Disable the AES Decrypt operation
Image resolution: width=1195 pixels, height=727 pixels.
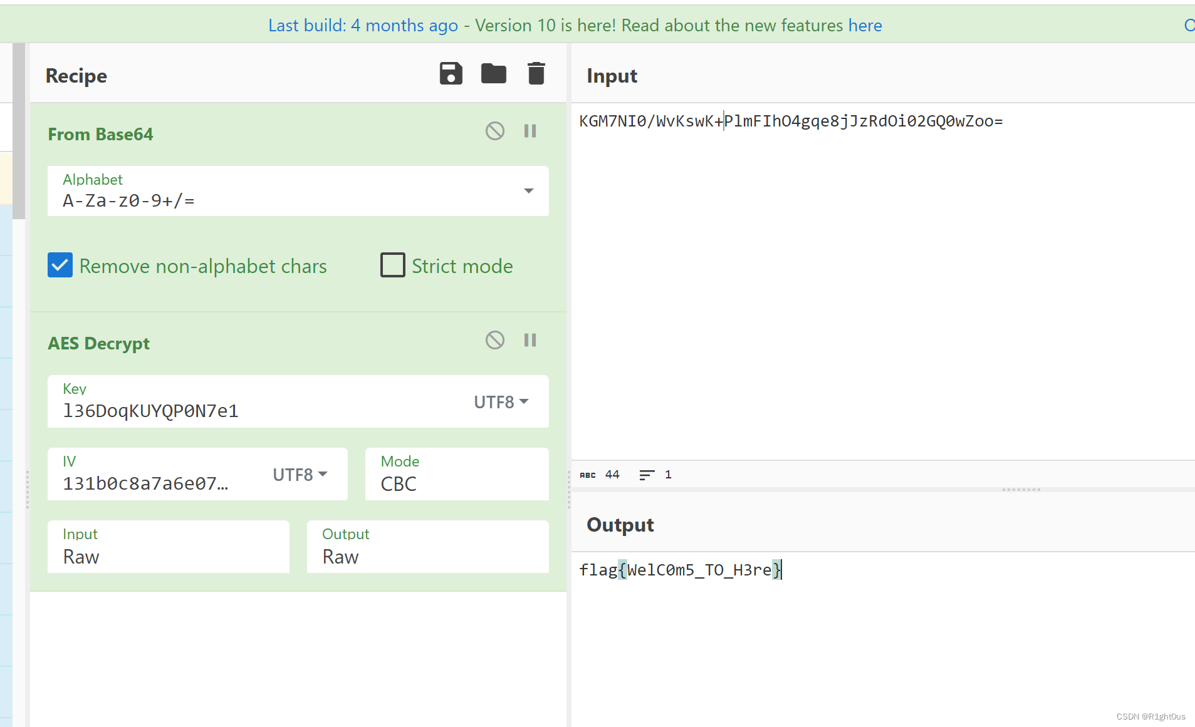495,340
